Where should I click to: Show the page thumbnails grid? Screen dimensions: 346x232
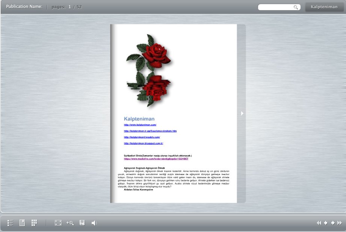pos(34,223)
